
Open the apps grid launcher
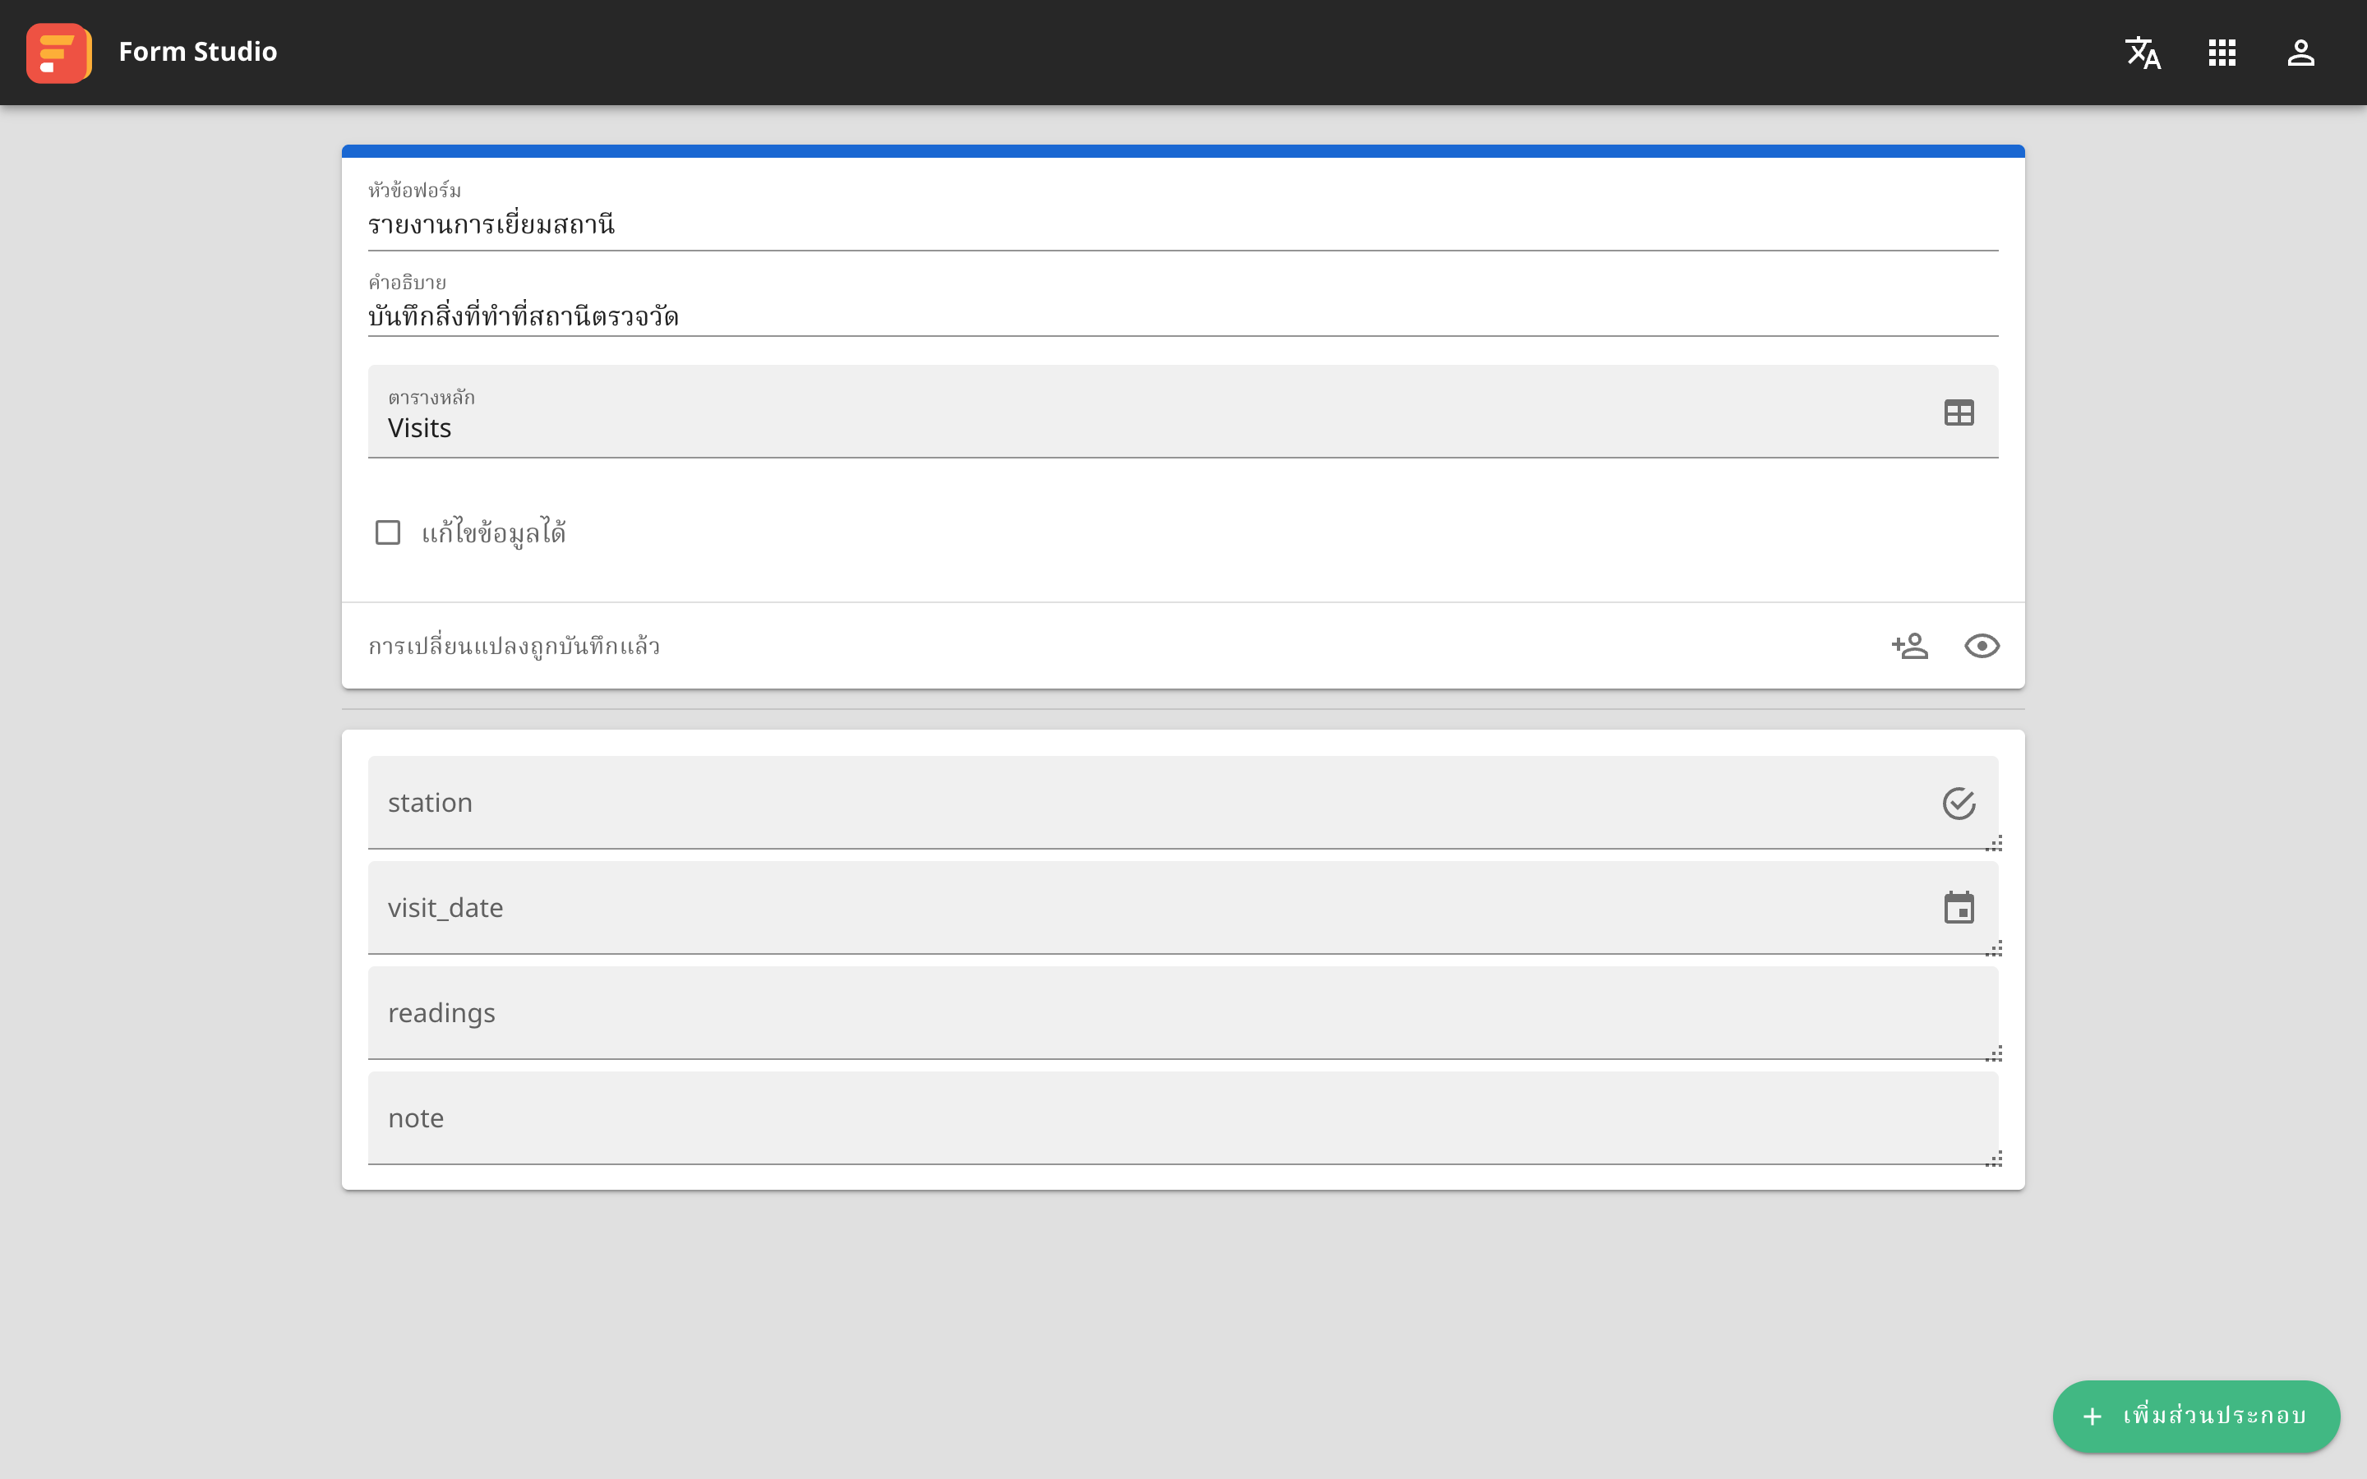click(x=2222, y=53)
